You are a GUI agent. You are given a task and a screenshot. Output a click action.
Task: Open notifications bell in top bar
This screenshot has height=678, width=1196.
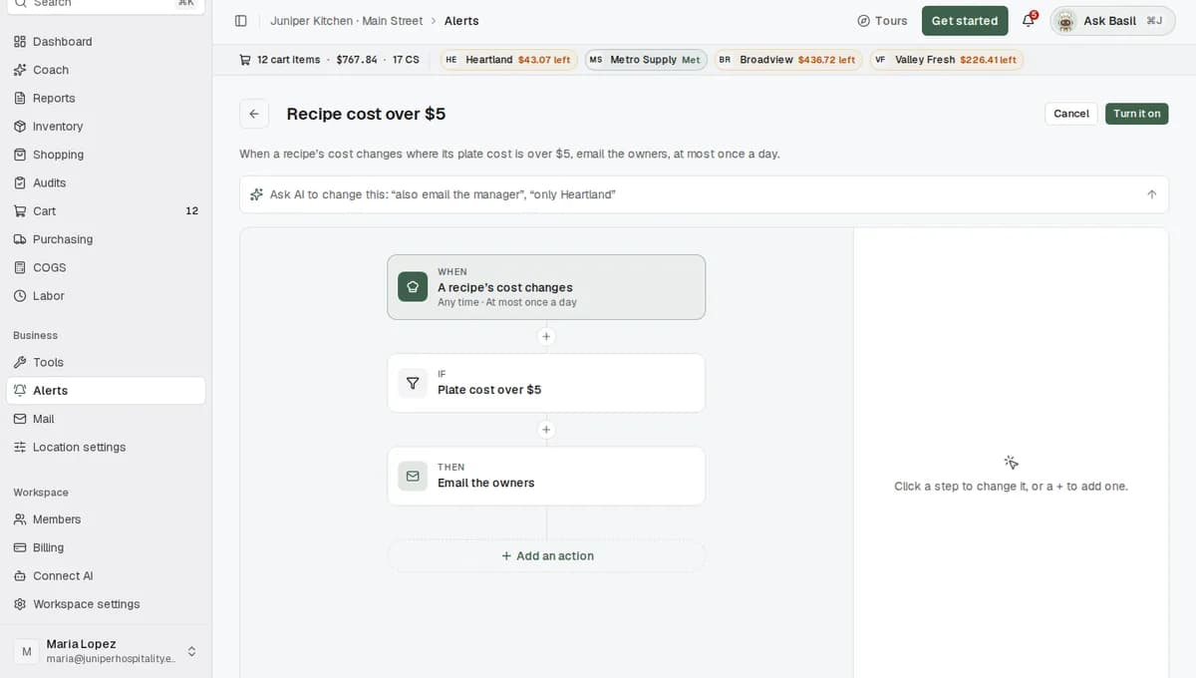(x=1029, y=21)
